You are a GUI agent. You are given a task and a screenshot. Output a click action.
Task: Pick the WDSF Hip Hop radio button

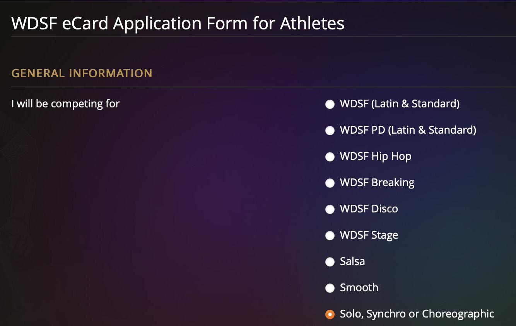tap(330, 157)
